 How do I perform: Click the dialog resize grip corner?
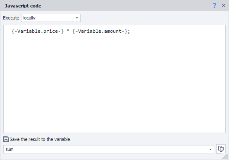(x=225, y=157)
